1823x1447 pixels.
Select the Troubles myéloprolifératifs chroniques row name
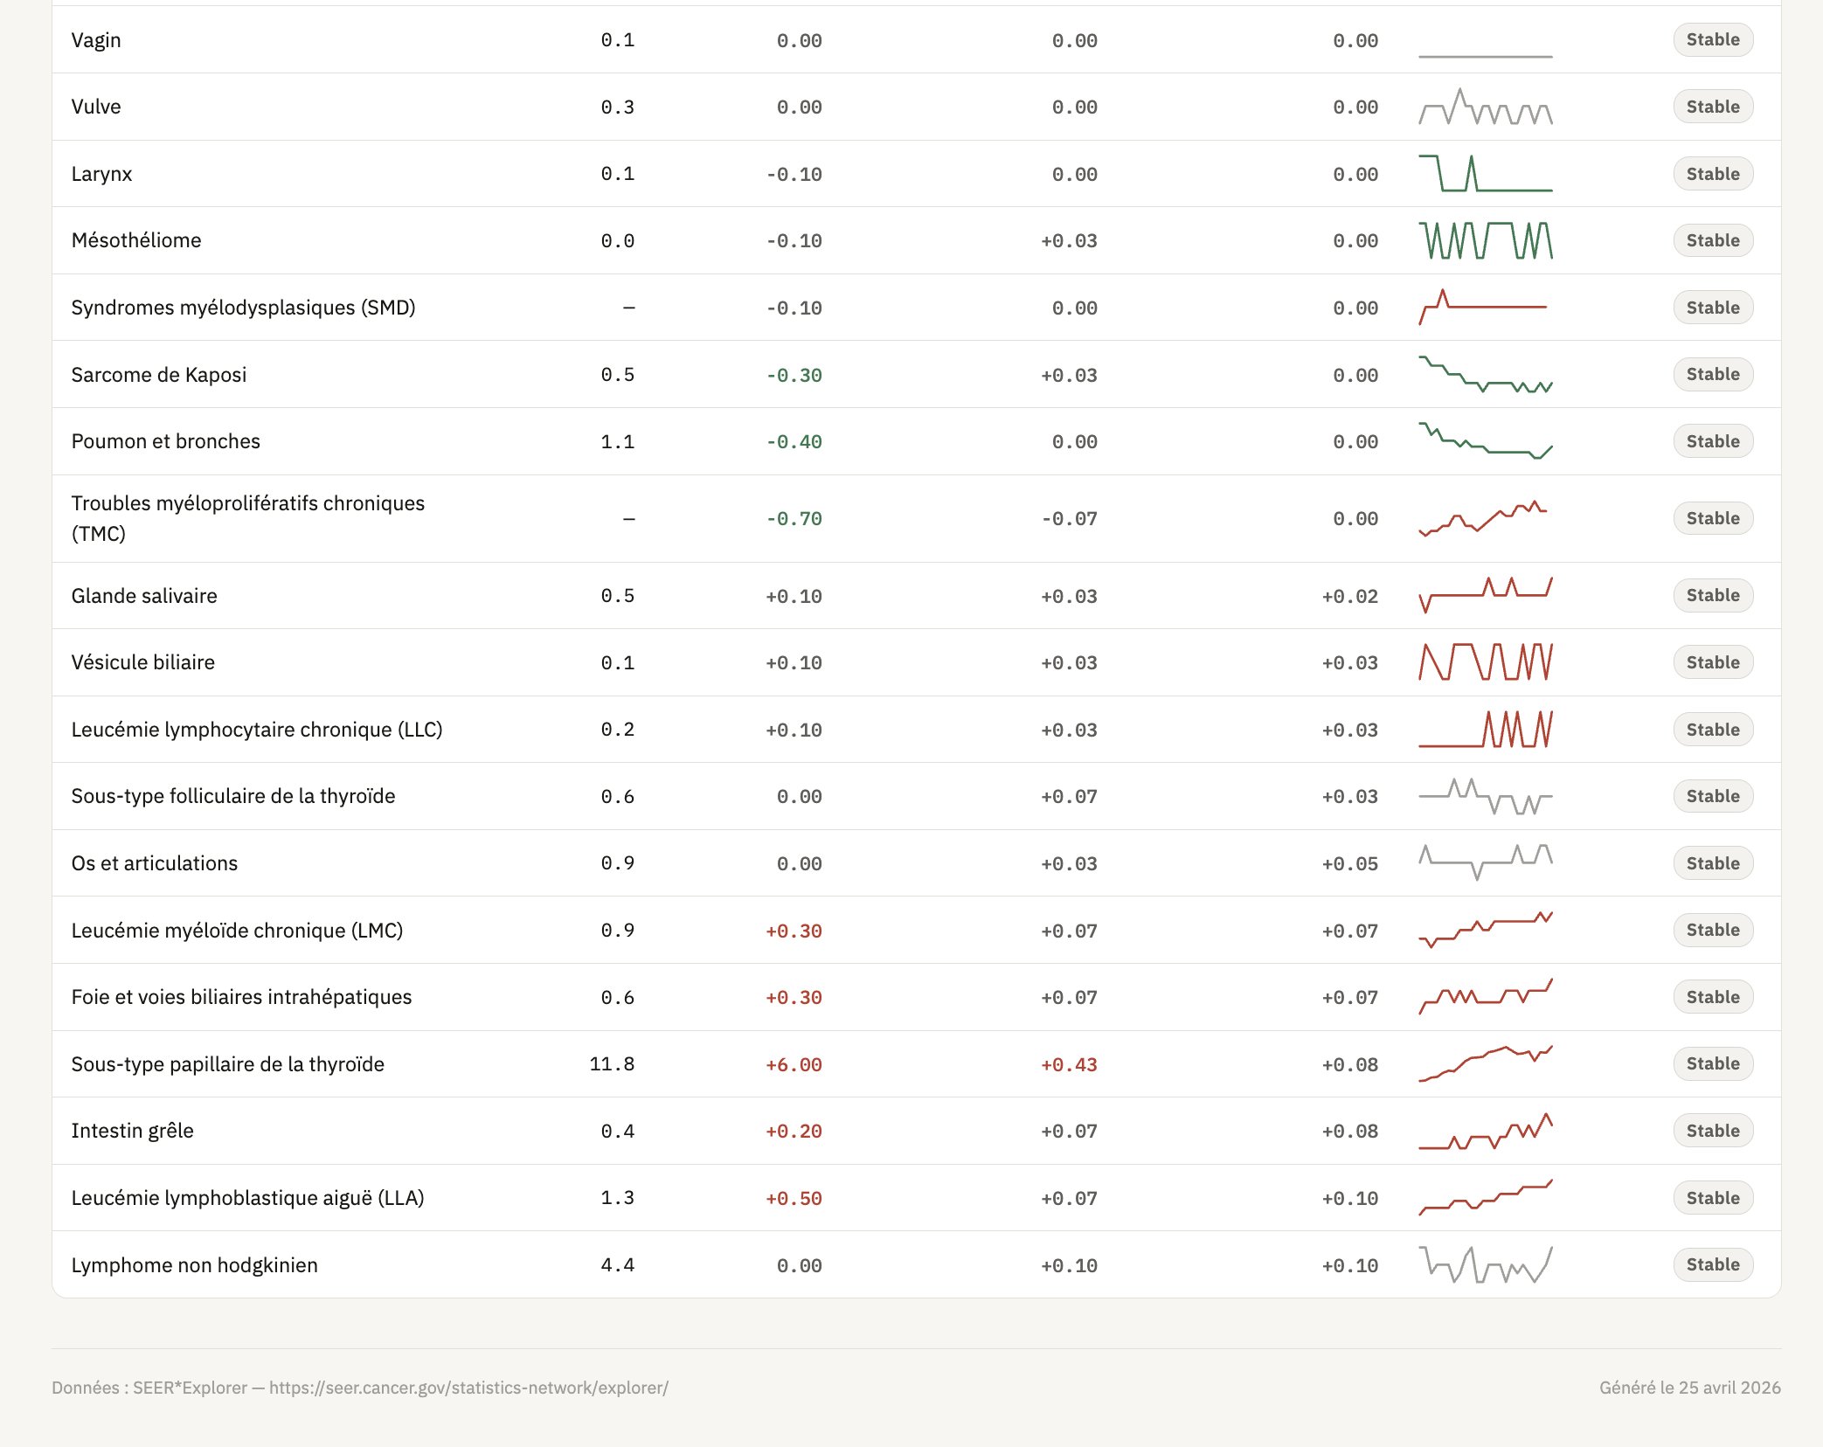pos(247,518)
